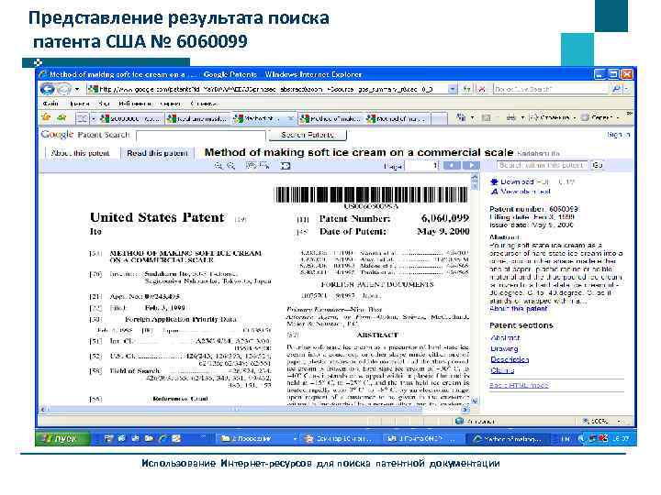The width and height of the screenshot is (661, 495).
Task: Open the Справка menu
Action: coord(204,104)
